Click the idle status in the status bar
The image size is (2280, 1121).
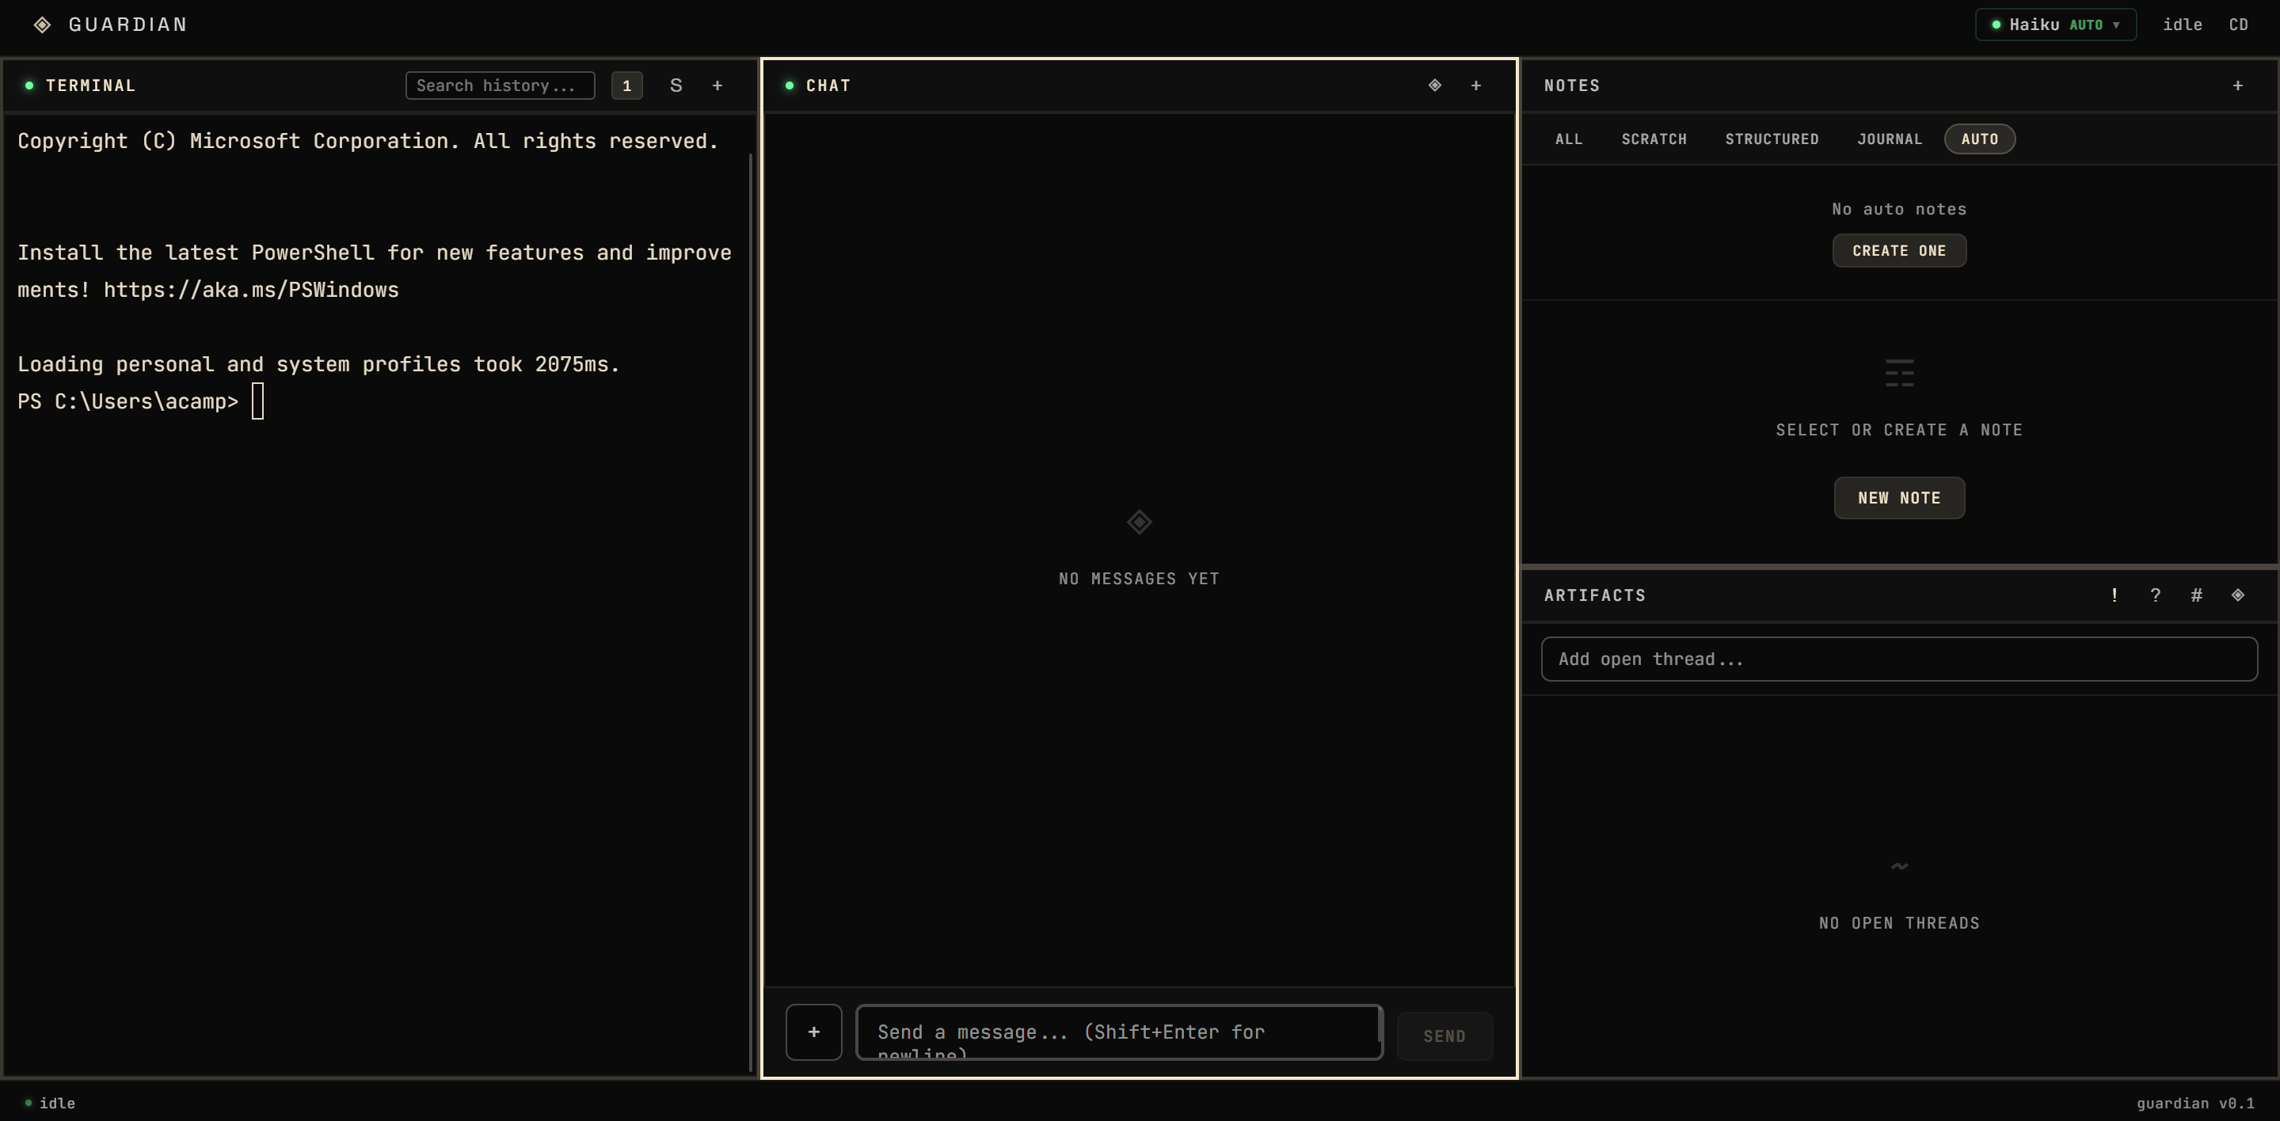pyautogui.click(x=57, y=1103)
